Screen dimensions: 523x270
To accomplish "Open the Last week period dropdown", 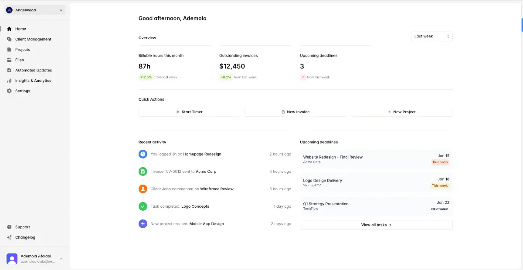I will point(432,36).
